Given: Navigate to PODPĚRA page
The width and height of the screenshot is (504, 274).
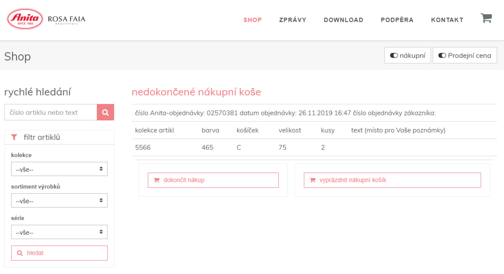Looking at the screenshot, I should (397, 20).
